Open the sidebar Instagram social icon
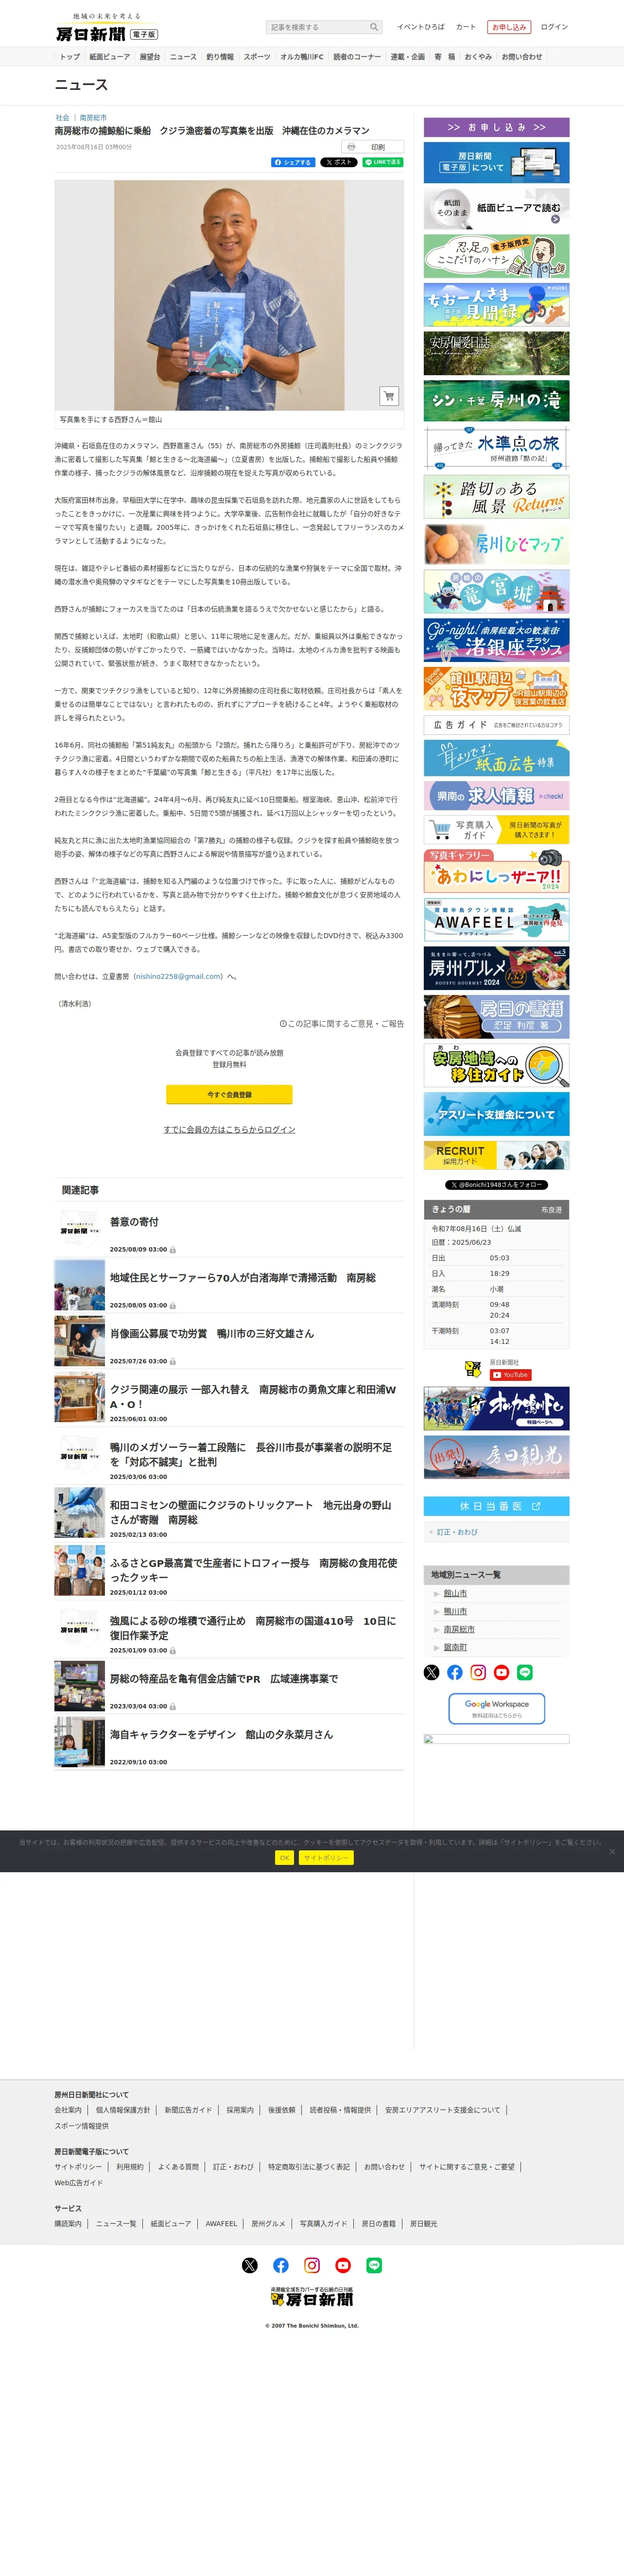This screenshot has width=624, height=2576. point(478,1672)
